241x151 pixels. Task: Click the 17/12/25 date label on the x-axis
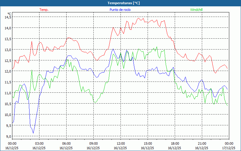tap(229, 148)
